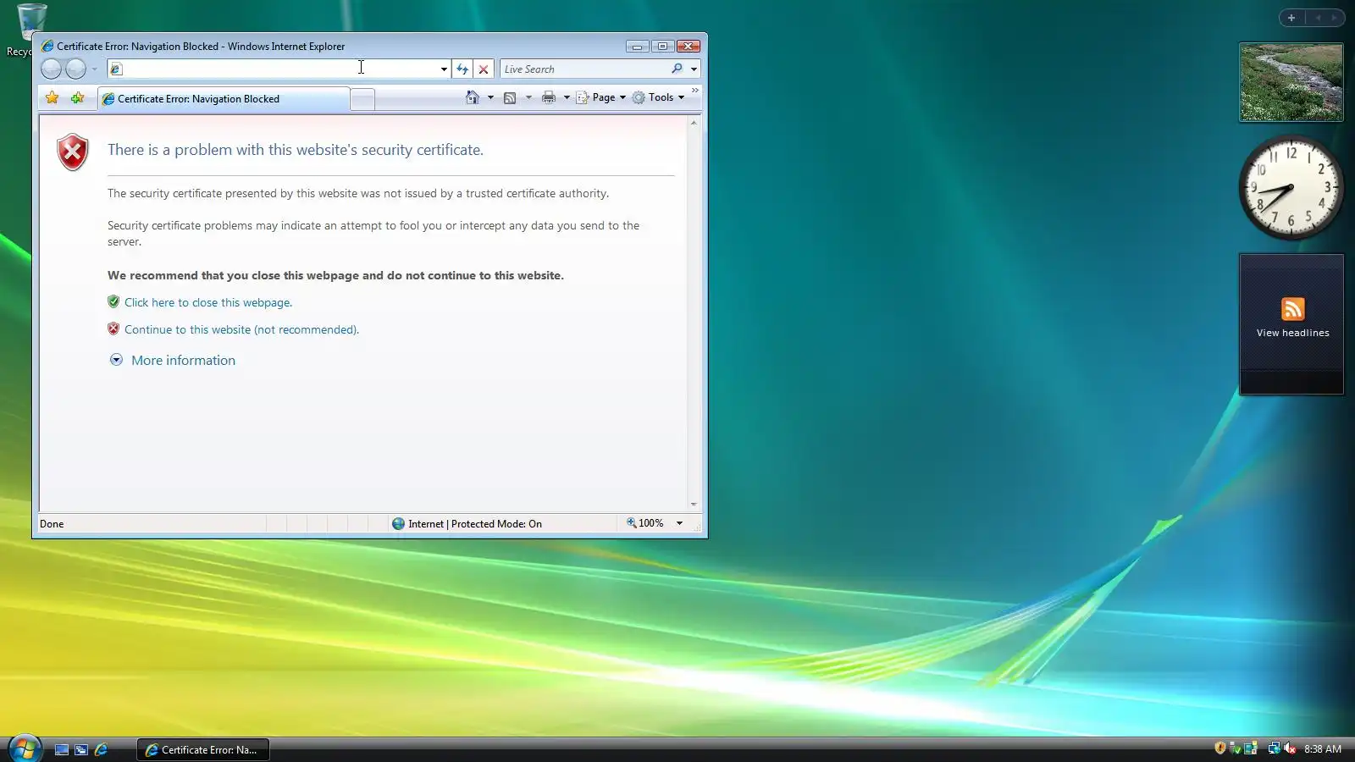Click the network connection tray icon

[x=1273, y=748]
